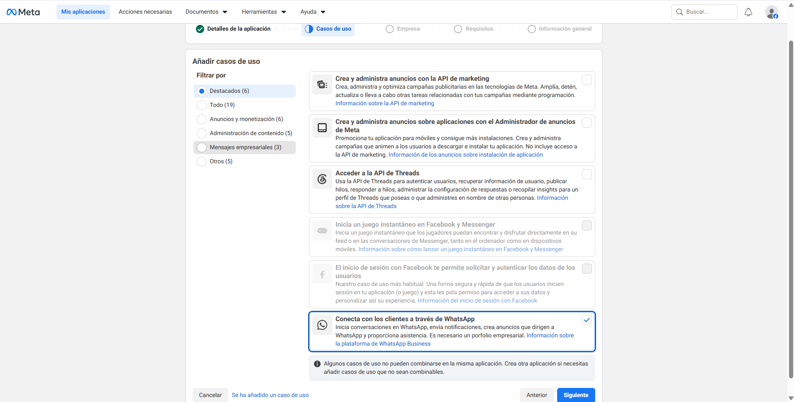
Task: Click the app ads tablet icon
Action: click(322, 128)
